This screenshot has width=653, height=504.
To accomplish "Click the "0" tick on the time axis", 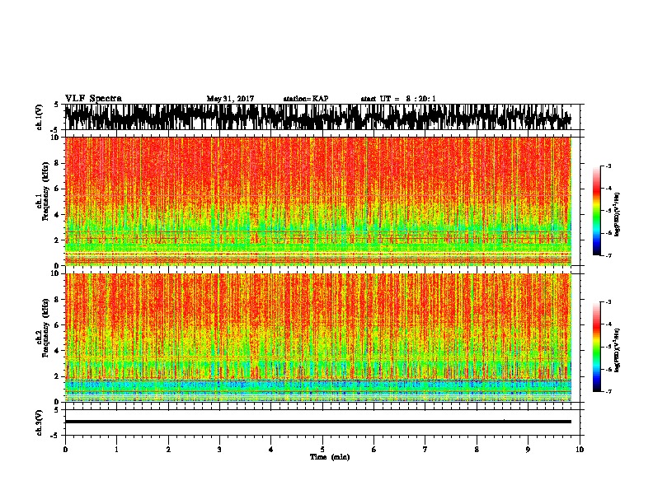I will 65,449.
